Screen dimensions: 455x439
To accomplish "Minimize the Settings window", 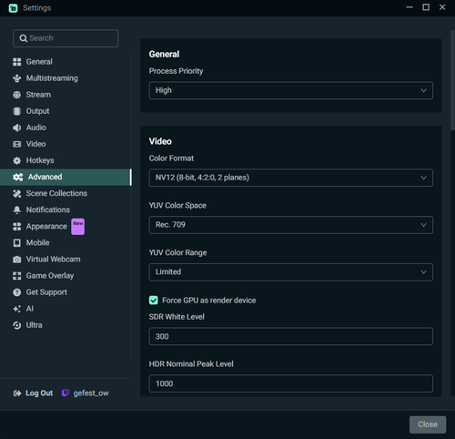I will (409, 7).
